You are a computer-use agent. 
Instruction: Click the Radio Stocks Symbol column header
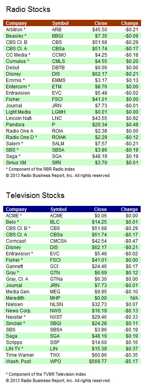click(x=60, y=23)
